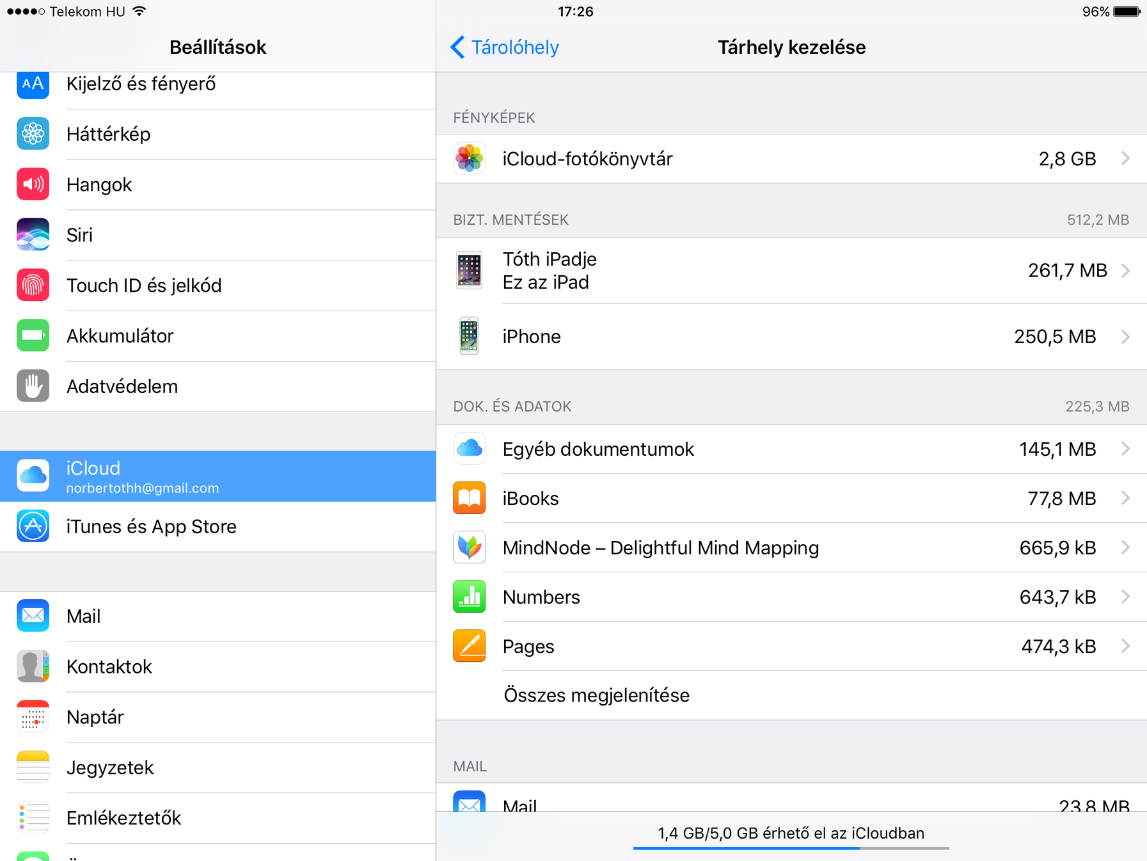Image resolution: width=1147 pixels, height=861 pixels.
Task: Go back to Tárolóhely
Action: click(x=505, y=47)
